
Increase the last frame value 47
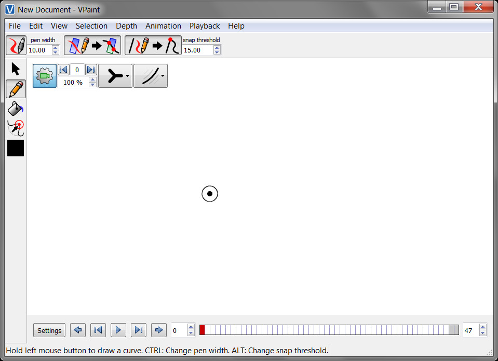coord(483,327)
